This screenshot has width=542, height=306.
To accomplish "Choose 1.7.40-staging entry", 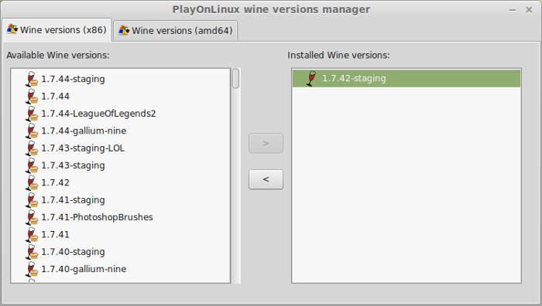I will click(73, 251).
